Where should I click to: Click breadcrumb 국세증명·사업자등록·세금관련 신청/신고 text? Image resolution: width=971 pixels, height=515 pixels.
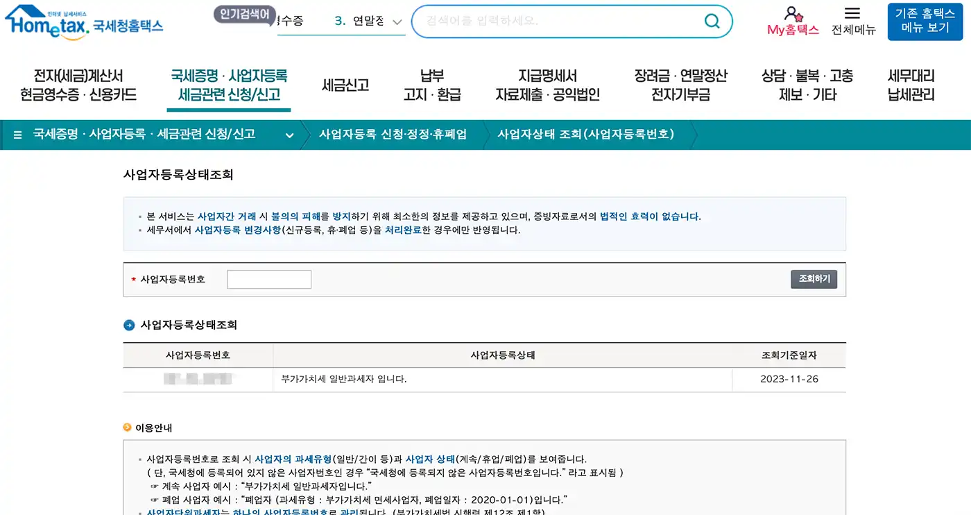(144, 135)
